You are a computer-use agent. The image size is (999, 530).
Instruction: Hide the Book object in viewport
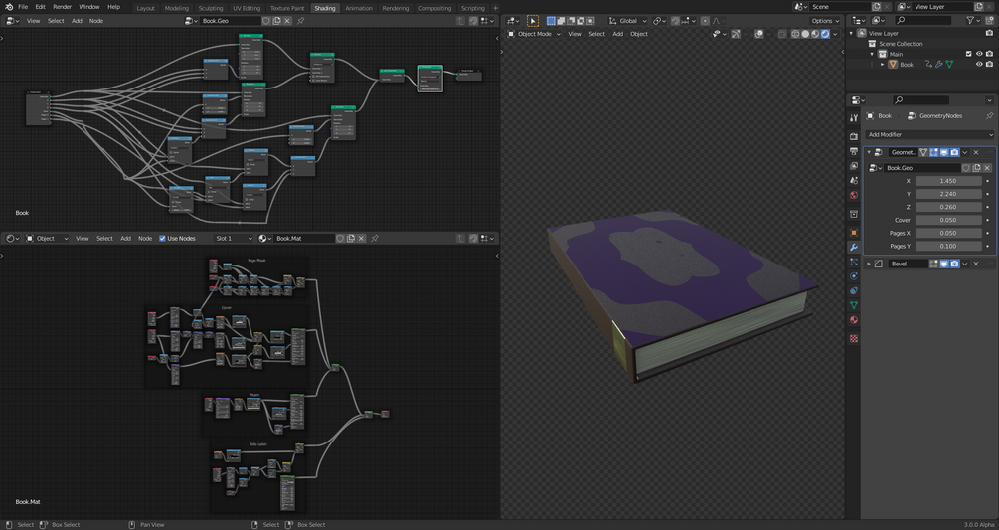coord(979,65)
